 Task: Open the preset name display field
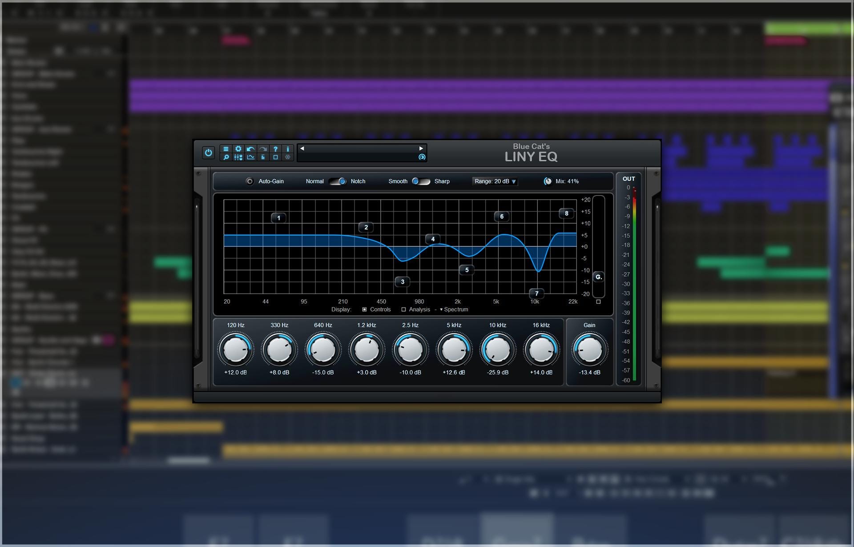pos(362,153)
